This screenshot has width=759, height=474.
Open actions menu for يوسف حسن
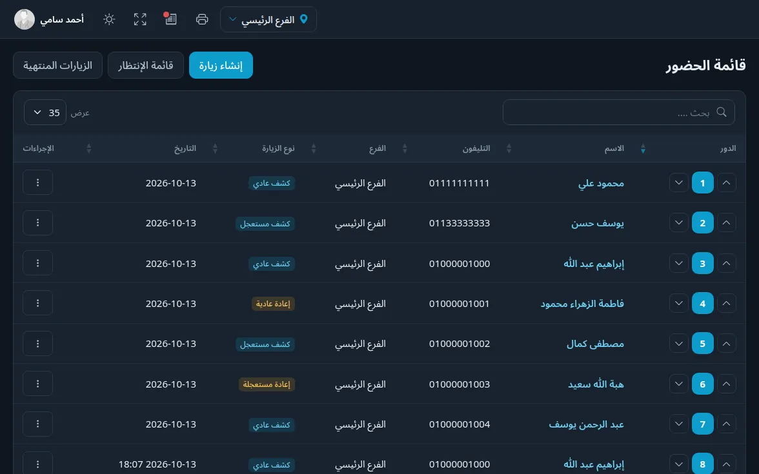coord(37,222)
